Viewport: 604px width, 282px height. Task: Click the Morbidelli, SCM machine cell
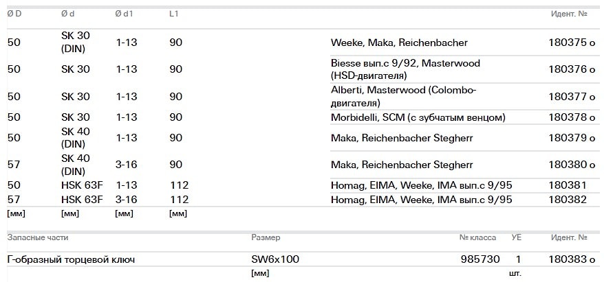pos(418,118)
